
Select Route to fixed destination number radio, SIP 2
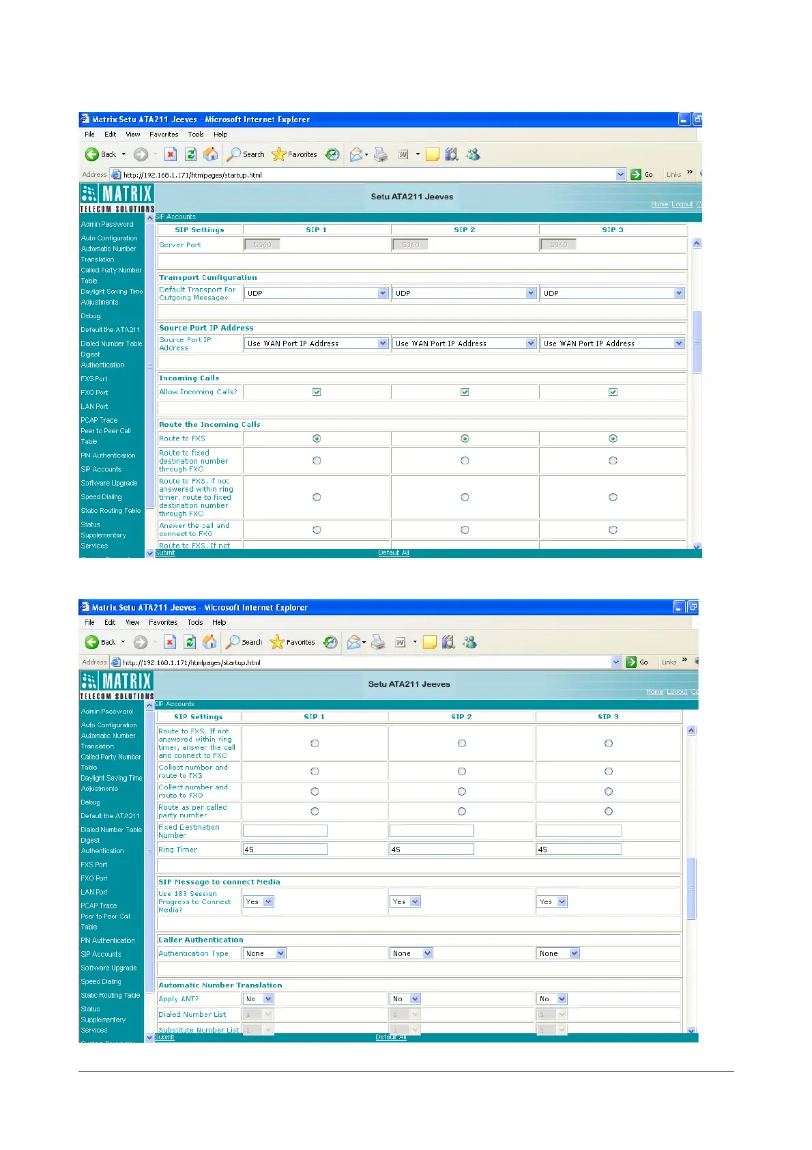coord(465,461)
